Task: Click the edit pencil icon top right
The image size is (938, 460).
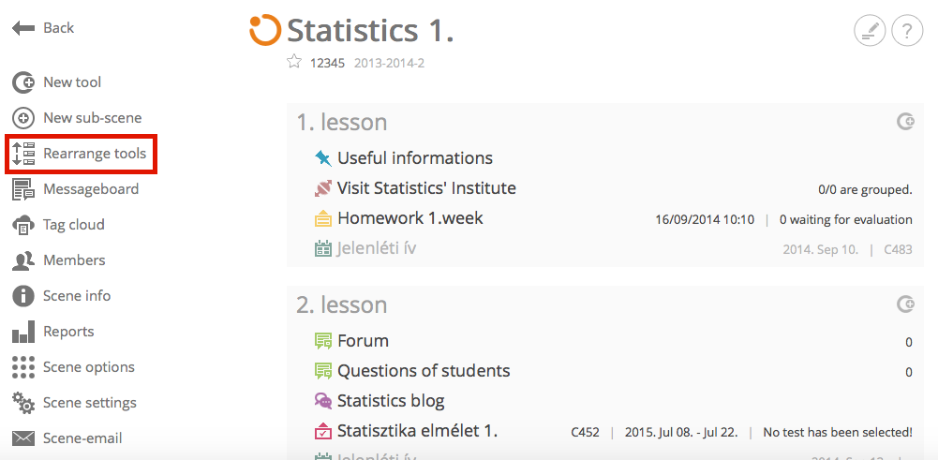Action: [870, 31]
